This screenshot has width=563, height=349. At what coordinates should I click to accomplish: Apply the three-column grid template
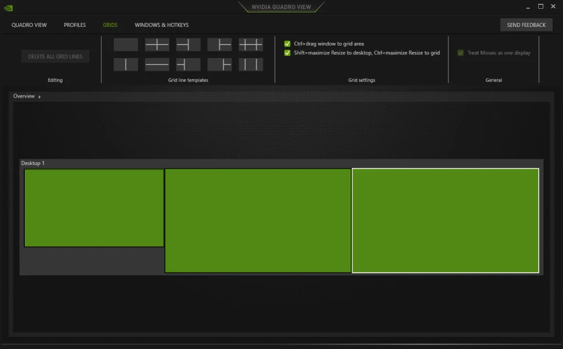pyautogui.click(x=251, y=65)
